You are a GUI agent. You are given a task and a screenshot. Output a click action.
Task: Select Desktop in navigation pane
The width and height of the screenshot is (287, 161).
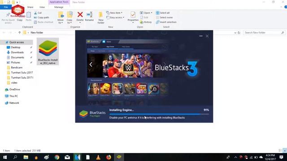click(x=16, y=47)
